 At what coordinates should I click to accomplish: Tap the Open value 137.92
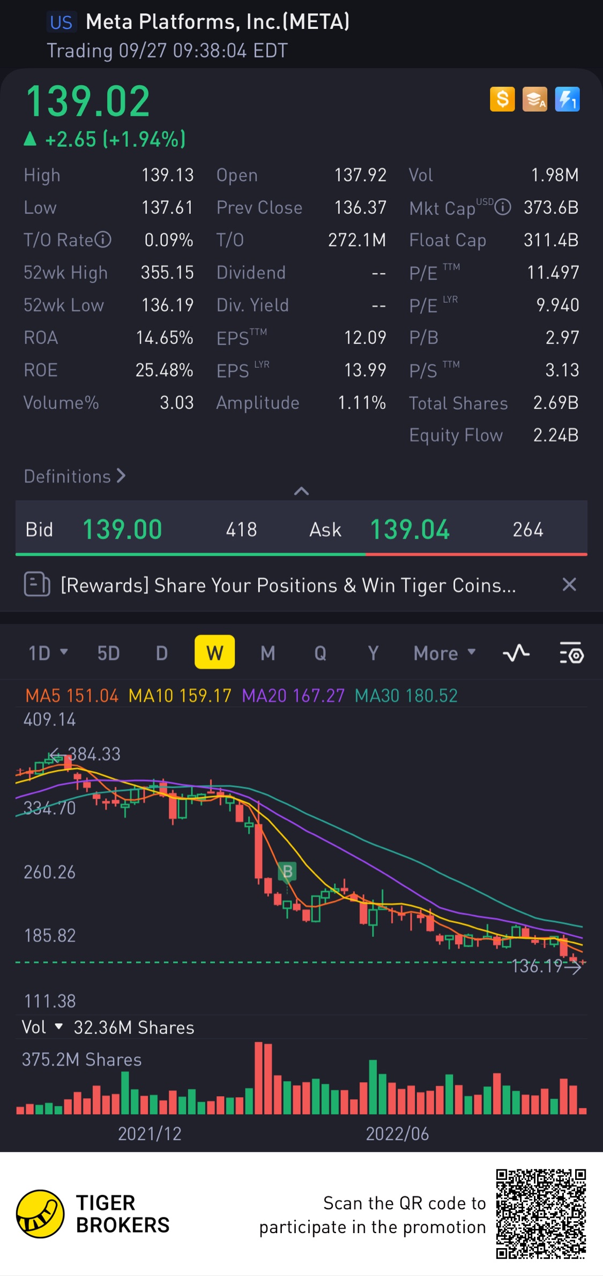pyautogui.click(x=360, y=174)
